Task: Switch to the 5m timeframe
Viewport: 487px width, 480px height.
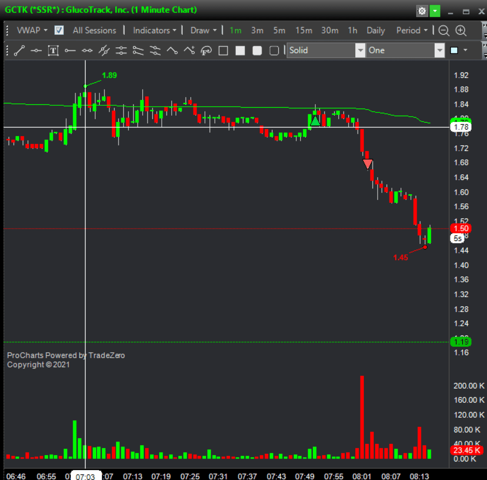Action: 279,30
